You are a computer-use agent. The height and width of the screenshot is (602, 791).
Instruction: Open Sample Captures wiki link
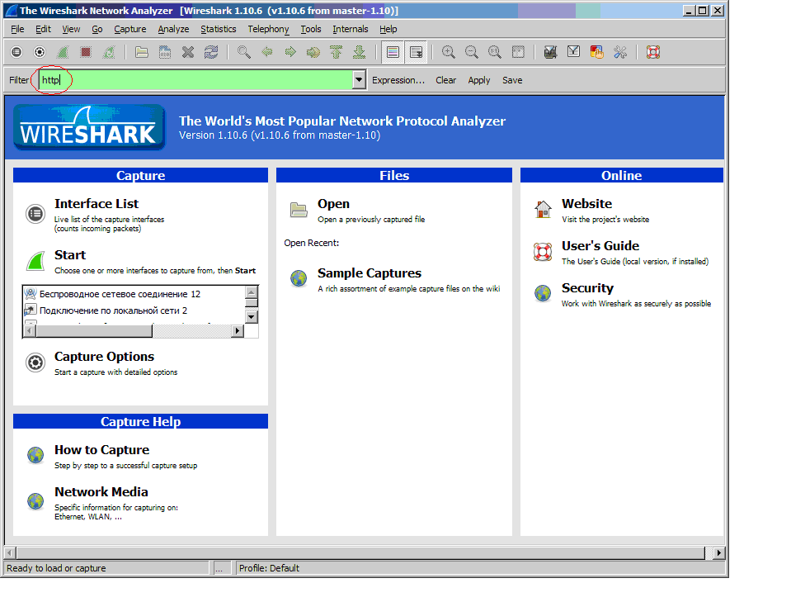[x=370, y=273]
